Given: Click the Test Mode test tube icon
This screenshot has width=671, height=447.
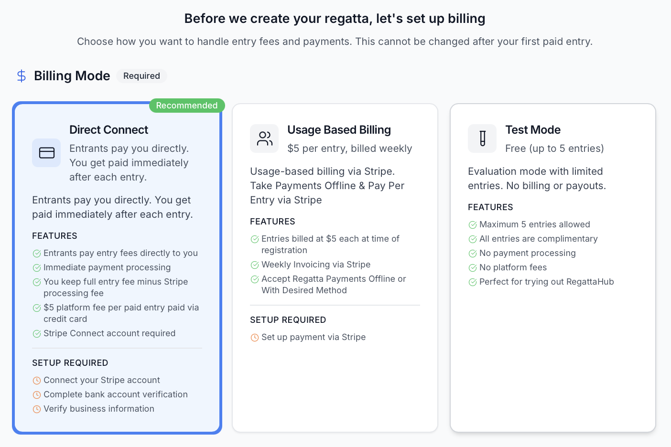Looking at the screenshot, I should (x=482, y=138).
